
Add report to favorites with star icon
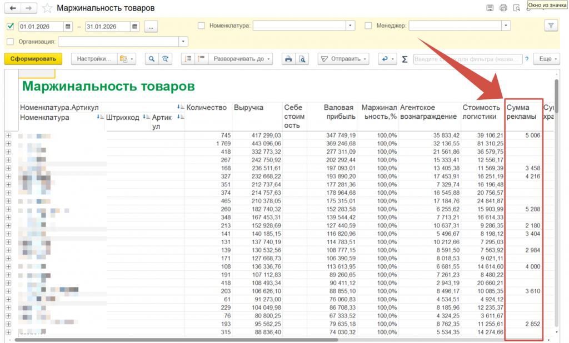tap(47, 8)
